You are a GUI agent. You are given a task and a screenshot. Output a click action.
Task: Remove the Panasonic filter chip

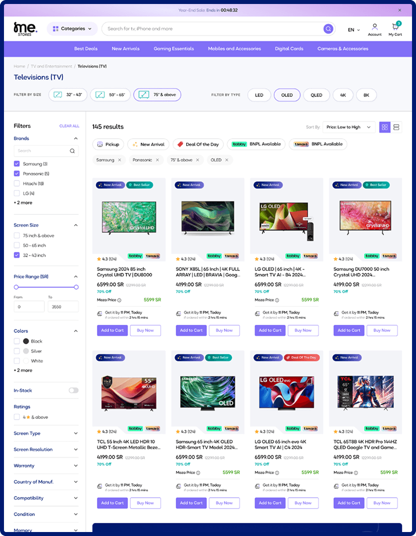click(157, 160)
